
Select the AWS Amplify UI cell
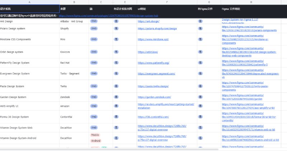point(29,106)
